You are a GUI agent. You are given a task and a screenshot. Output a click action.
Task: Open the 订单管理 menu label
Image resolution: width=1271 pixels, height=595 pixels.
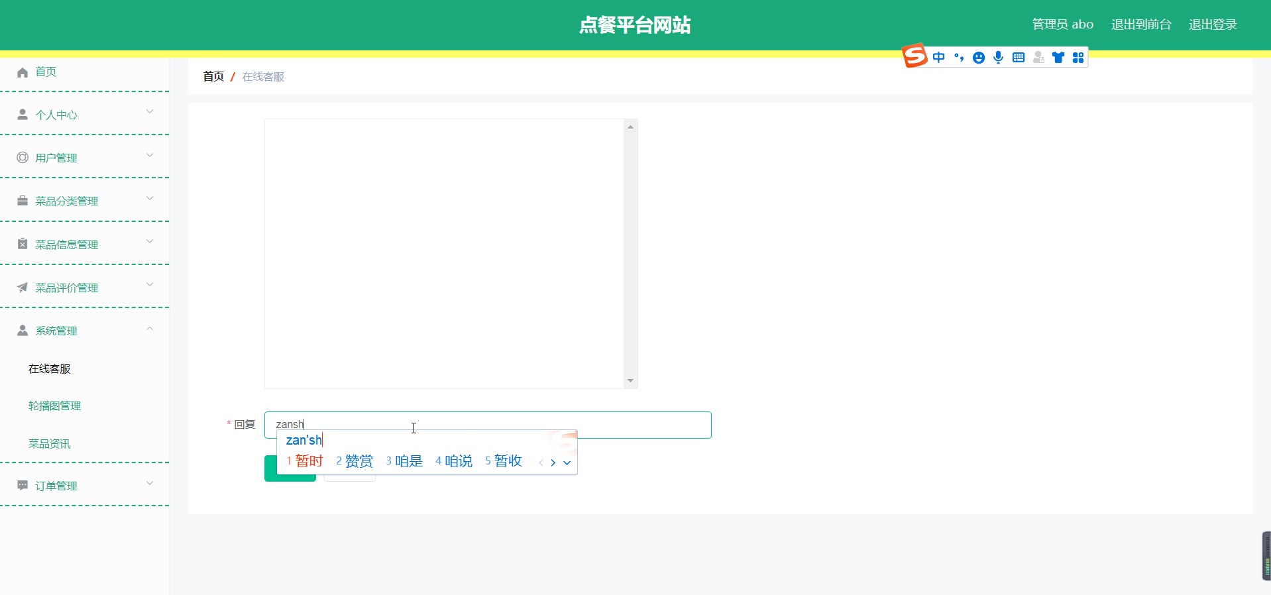pos(56,486)
